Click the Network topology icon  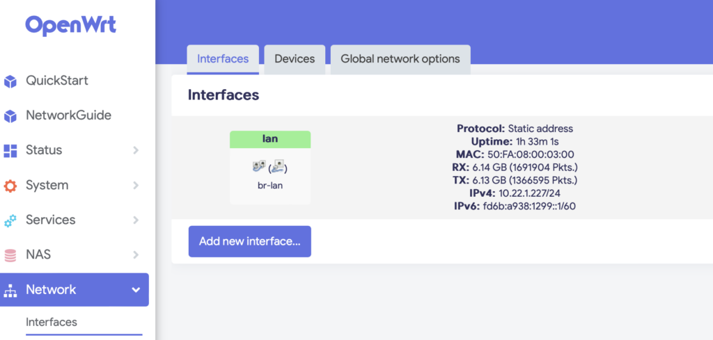click(10, 290)
